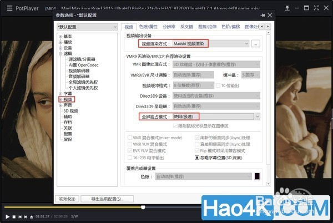Click the 01:01:37 elapsed time display
The image size is (333, 223).
[x=43, y=216]
